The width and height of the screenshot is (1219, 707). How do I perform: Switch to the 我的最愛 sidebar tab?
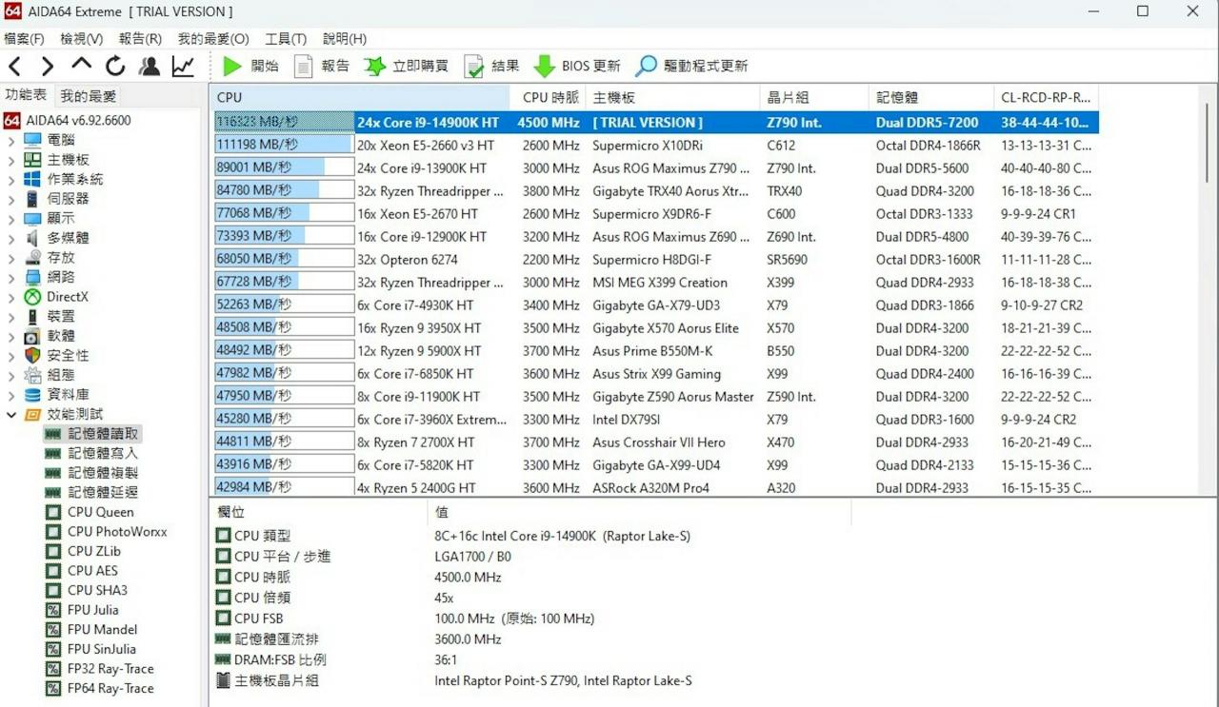(88, 96)
